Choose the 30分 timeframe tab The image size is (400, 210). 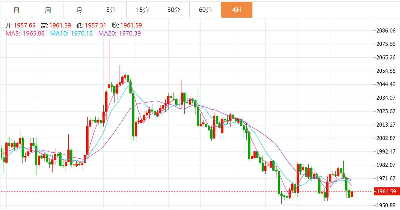[x=174, y=10]
